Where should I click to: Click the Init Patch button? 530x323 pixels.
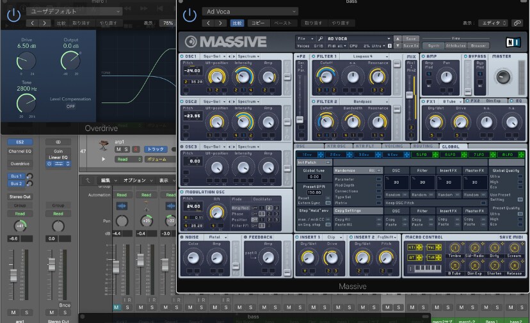314,162
